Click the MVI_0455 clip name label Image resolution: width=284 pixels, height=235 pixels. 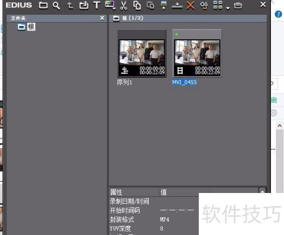(x=185, y=82)
